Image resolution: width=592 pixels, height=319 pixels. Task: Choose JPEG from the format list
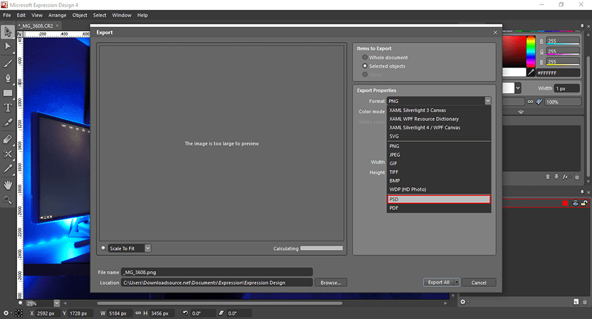(x=439, y=155)
